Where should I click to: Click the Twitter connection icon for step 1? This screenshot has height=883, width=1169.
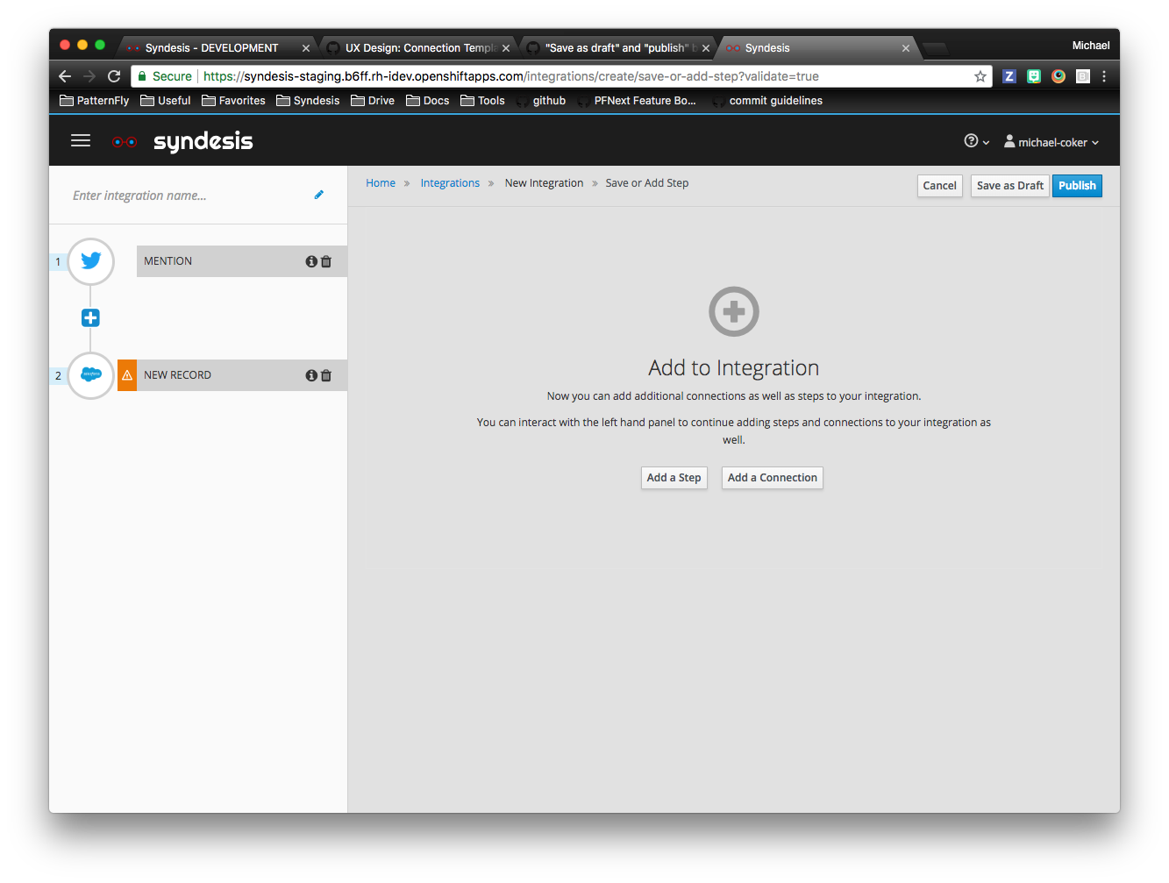point(90,261)
